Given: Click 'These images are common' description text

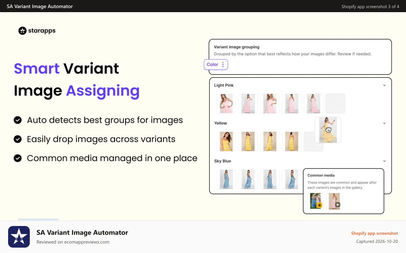Looking at the screenshot, I should coord(342,185).
